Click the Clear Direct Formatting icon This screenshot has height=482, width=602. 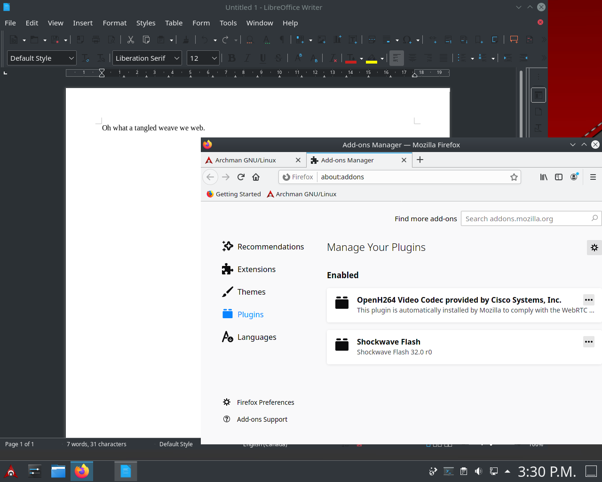pos(333,58)
